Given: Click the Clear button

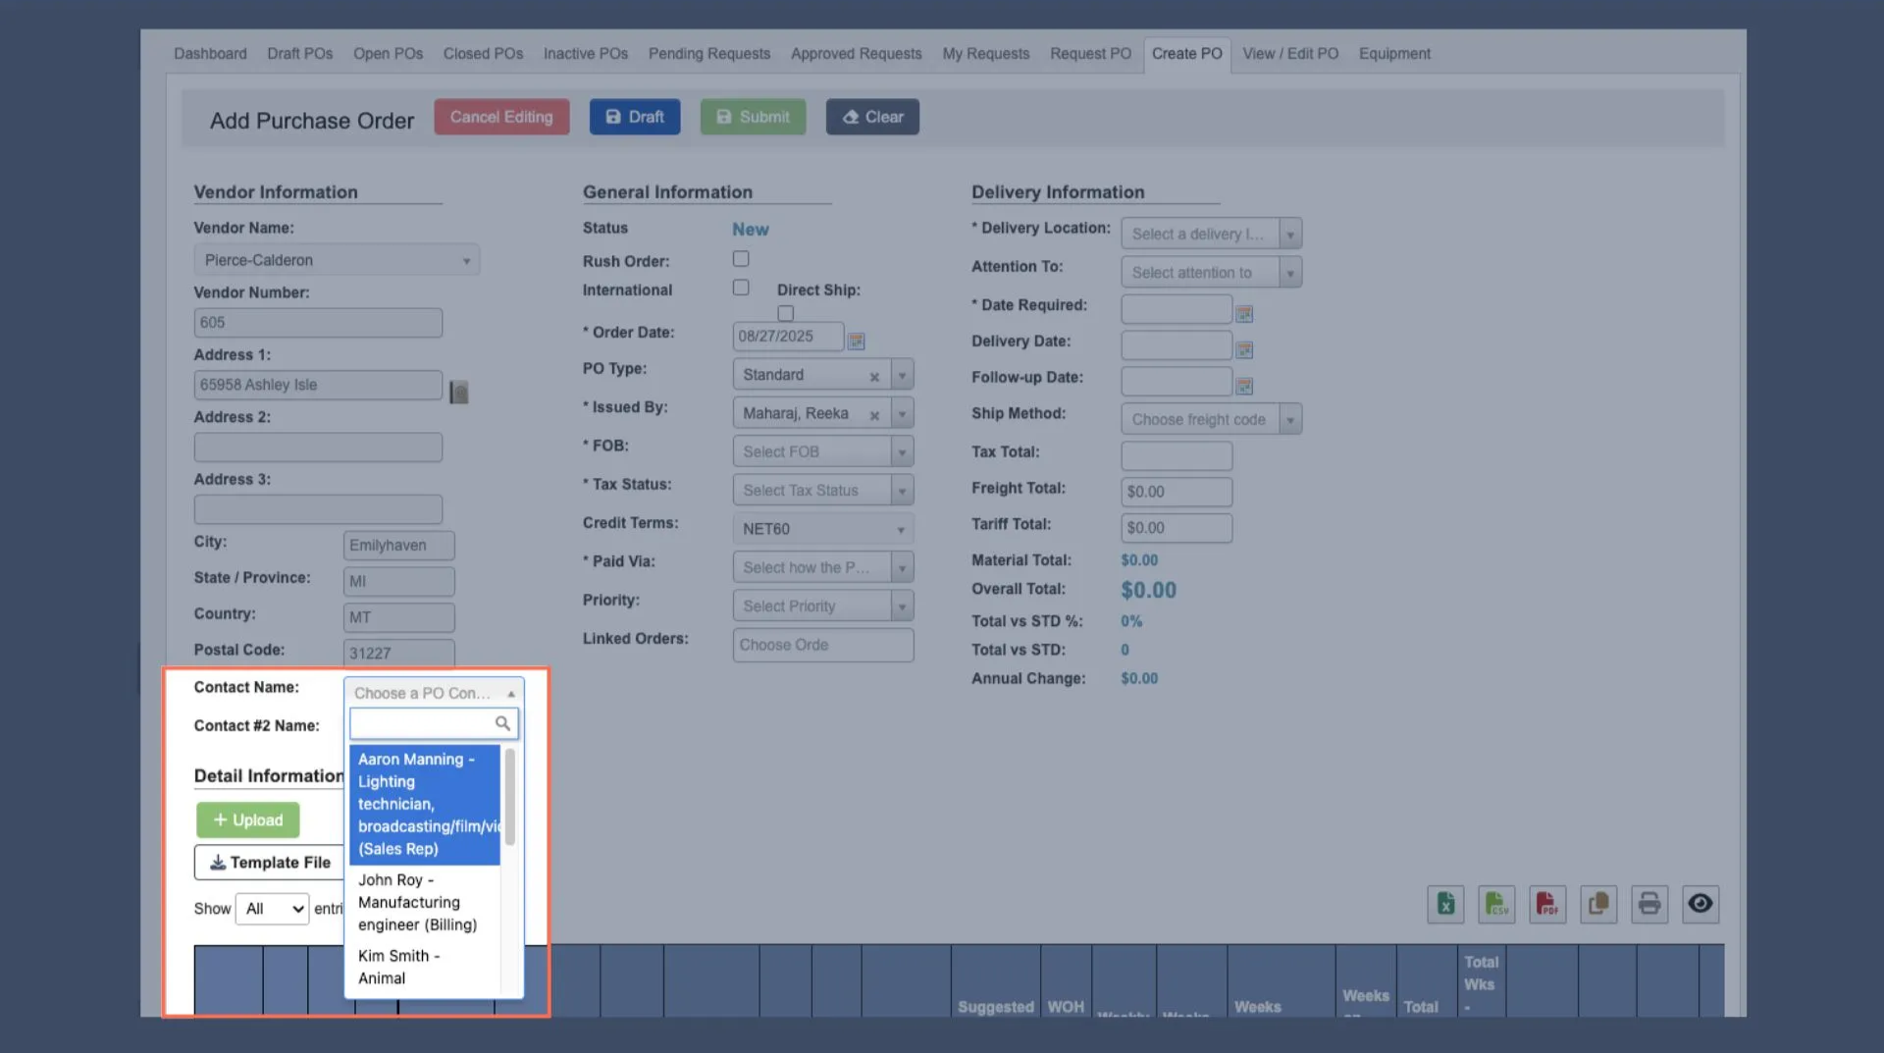Looking at the screenshot, I should (x=872, y=117).
